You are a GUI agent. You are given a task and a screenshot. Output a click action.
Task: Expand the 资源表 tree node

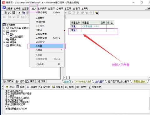(x=4, y=42)
